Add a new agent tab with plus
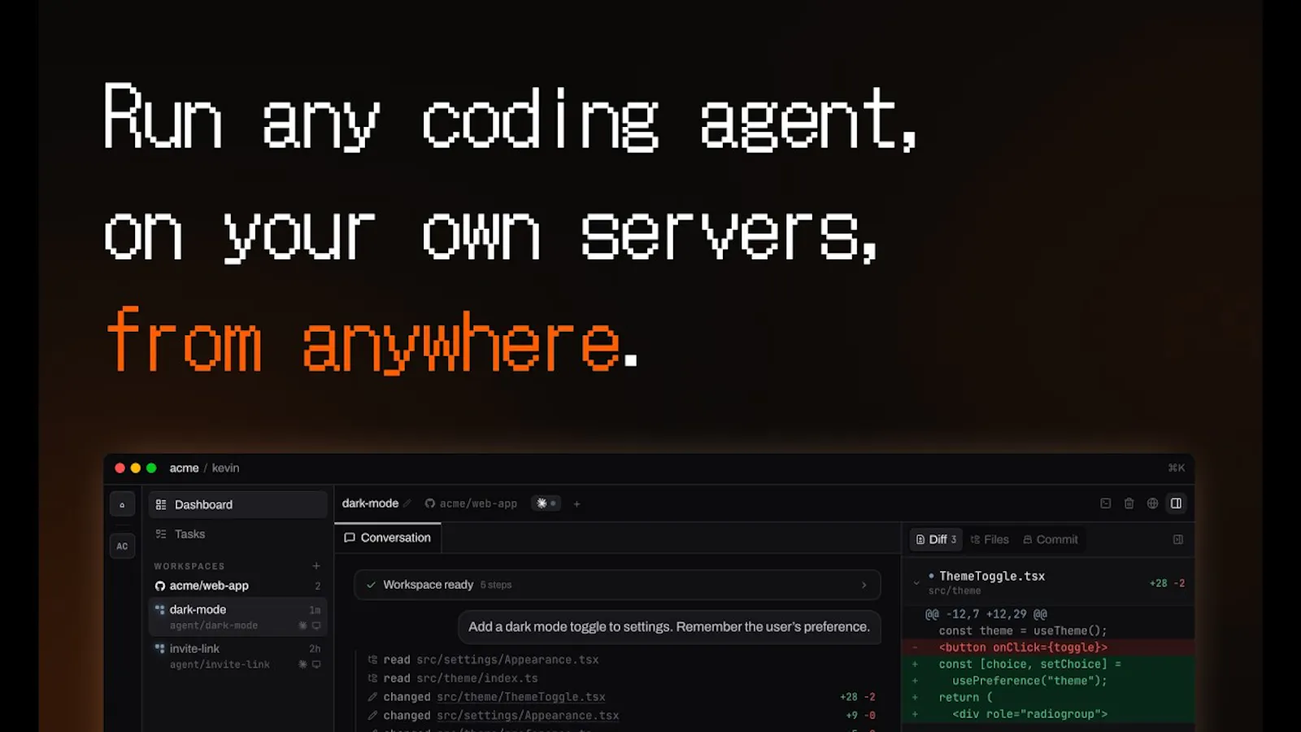The image size is (1301, 732). coord(577,503)
